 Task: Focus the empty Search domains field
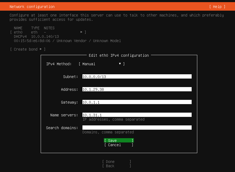click(x=137, y=128)
